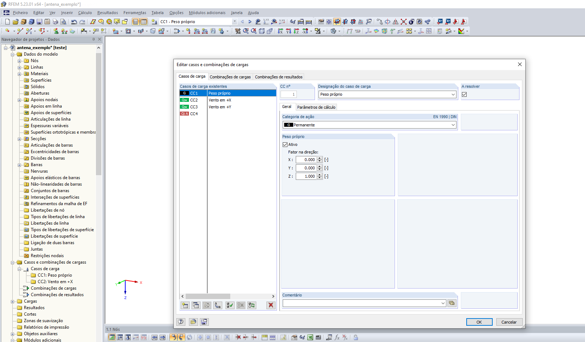Select 'CC2: Vento em +X' in navigator
Screen dimensions: 585x342
(55, 282)
